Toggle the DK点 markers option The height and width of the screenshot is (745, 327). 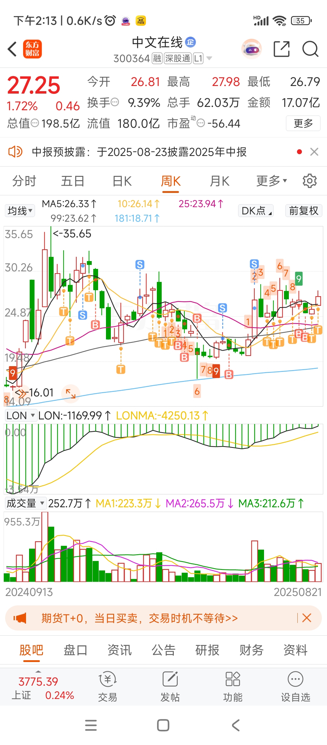click(256, 210)
